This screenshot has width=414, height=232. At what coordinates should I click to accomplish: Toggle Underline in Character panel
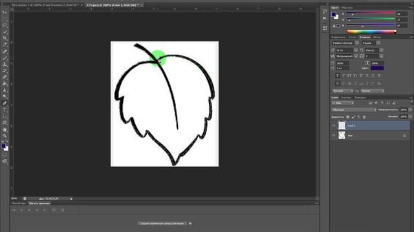click(373, 75)
